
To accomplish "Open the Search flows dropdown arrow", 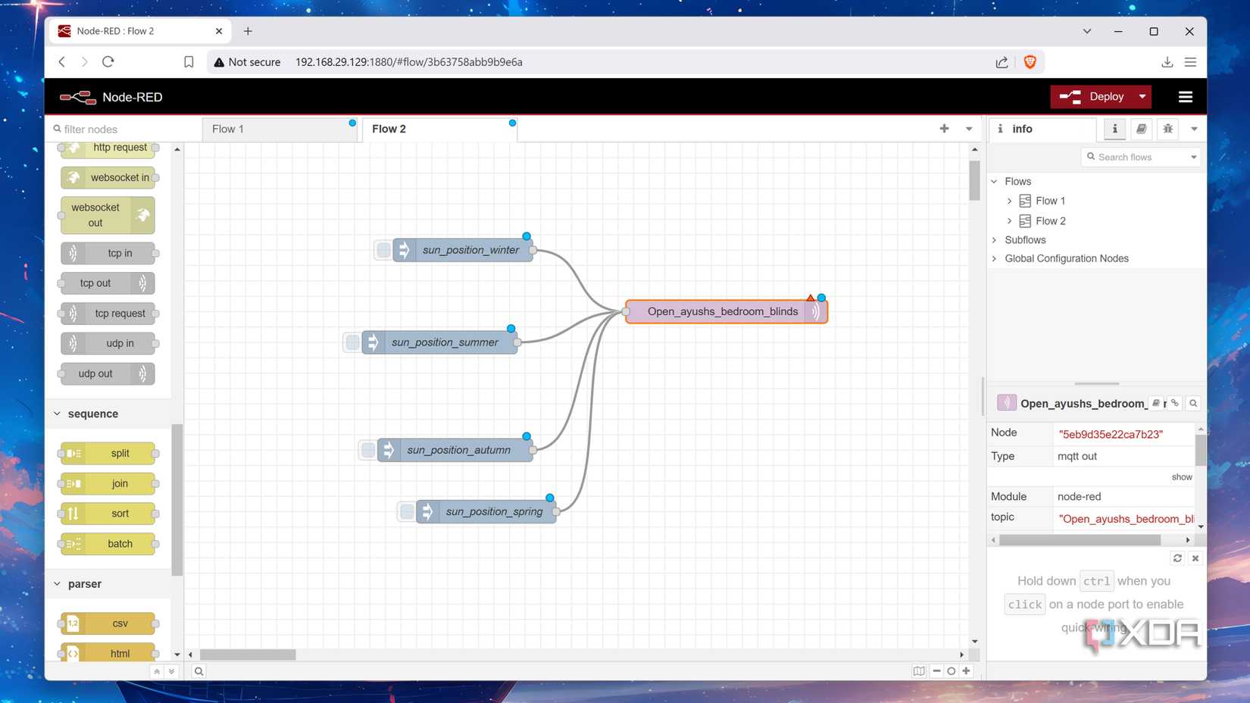I will click(1192, 157).
